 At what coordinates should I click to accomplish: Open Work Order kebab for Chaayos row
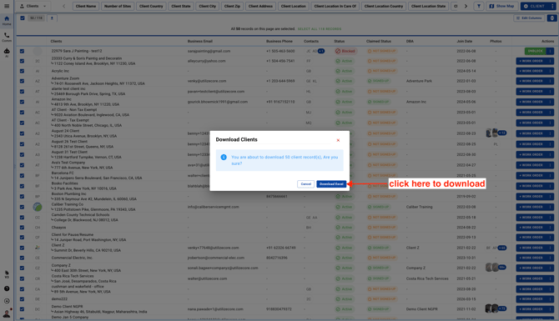coord(551,228)
